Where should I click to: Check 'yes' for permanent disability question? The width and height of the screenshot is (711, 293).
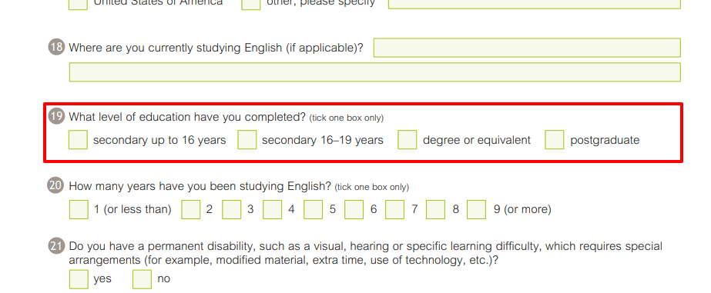click(79, 279)
